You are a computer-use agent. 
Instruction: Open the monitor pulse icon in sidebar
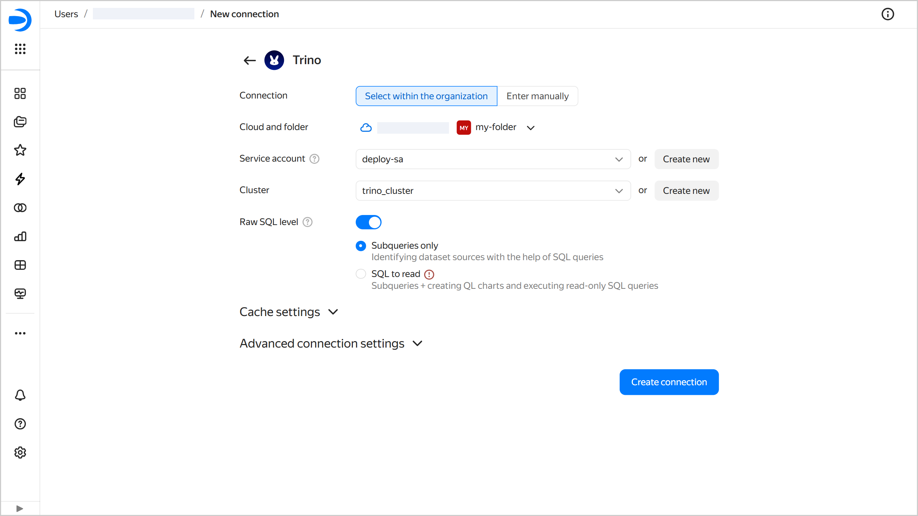[20, 294]
